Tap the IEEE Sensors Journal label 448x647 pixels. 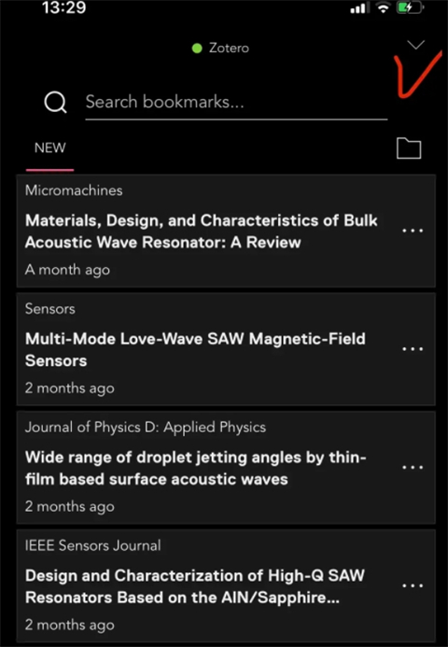click(x=92, y=545)
